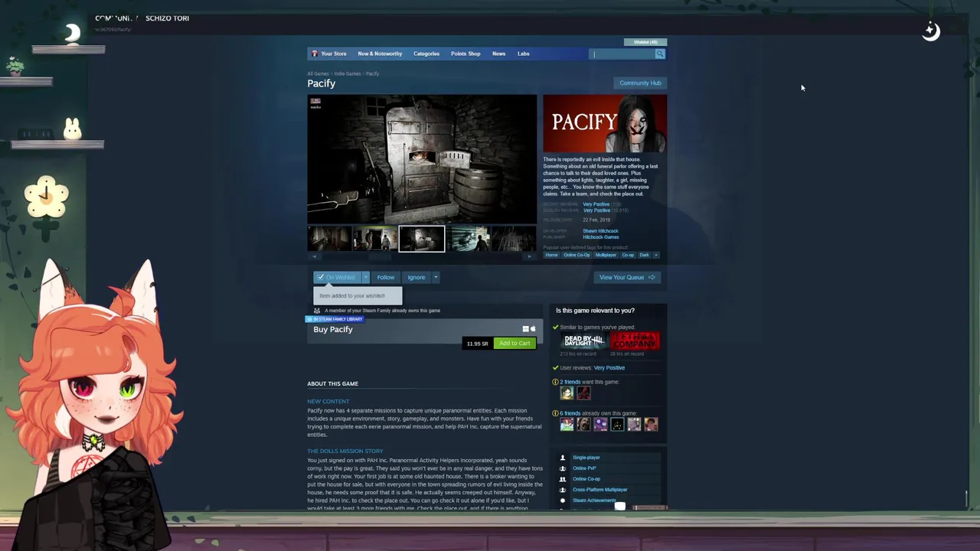This screenshot has height=551, width=980.
Task: Click the View Your Queue button
Action: click(x=627, y=277)
